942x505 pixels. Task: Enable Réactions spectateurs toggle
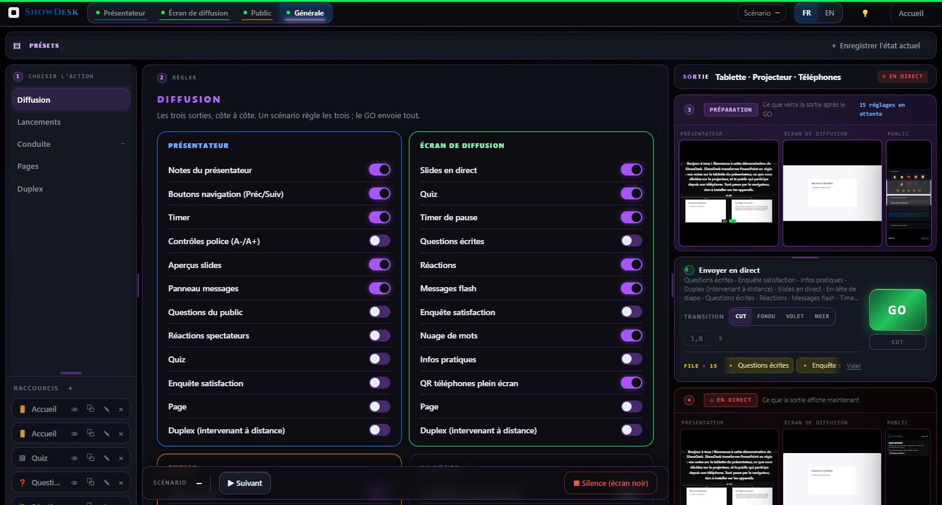click(x=380, y=335)
